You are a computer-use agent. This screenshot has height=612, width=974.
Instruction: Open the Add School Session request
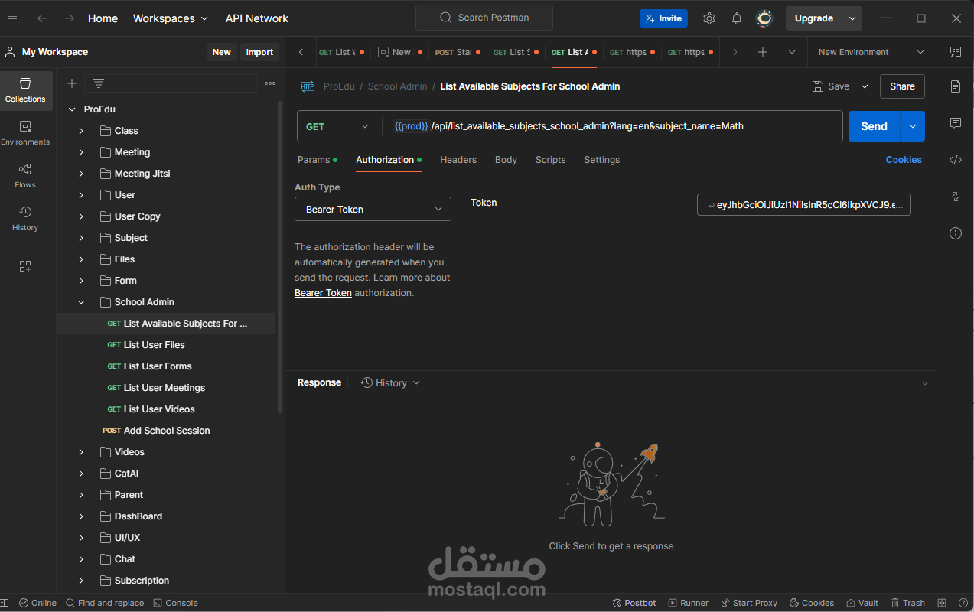(167, 431)
